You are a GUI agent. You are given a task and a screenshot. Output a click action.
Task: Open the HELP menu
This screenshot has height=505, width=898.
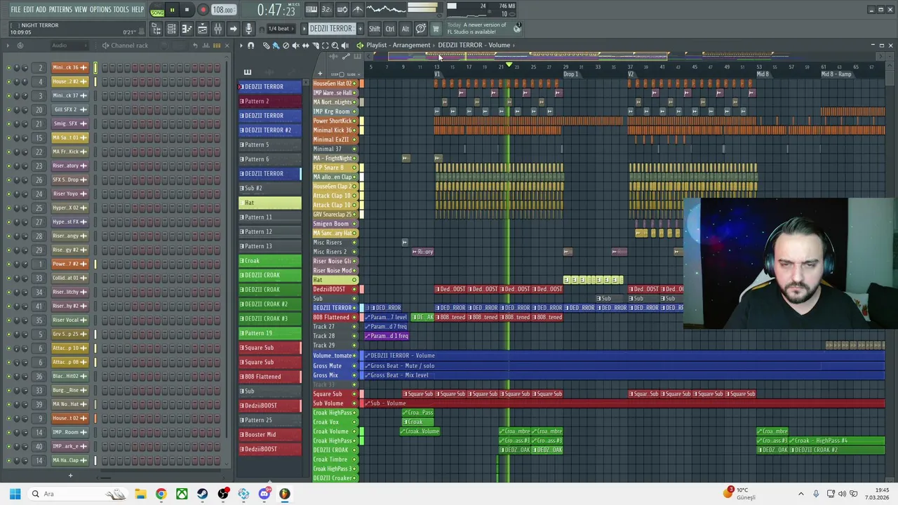(x=138, y=10)
